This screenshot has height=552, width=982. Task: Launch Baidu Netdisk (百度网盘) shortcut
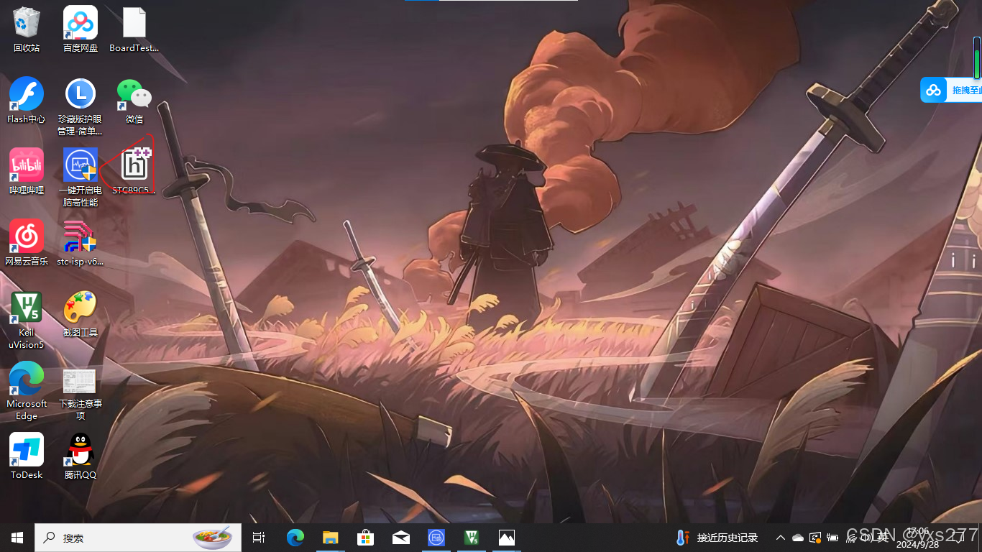pyautogui.click(x=81, y=29)
